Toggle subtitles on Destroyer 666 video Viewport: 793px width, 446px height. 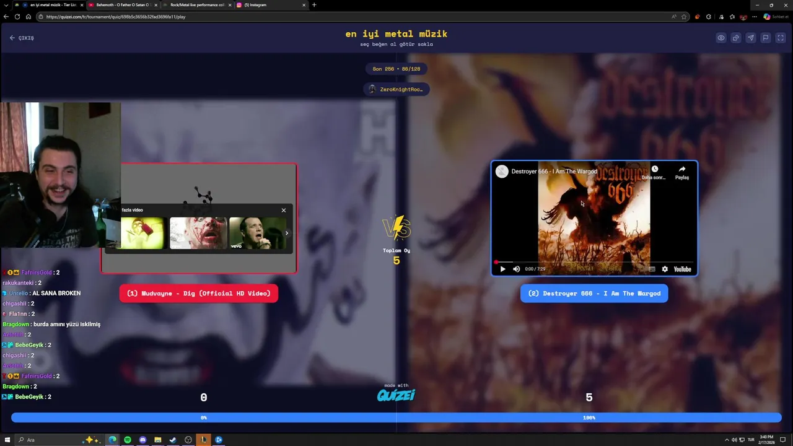(x=652, y=269)
